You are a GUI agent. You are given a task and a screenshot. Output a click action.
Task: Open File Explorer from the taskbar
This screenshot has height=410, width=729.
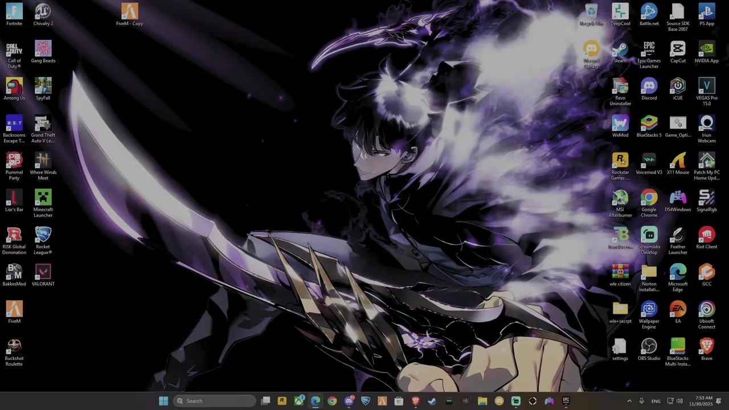coord(482,401)
